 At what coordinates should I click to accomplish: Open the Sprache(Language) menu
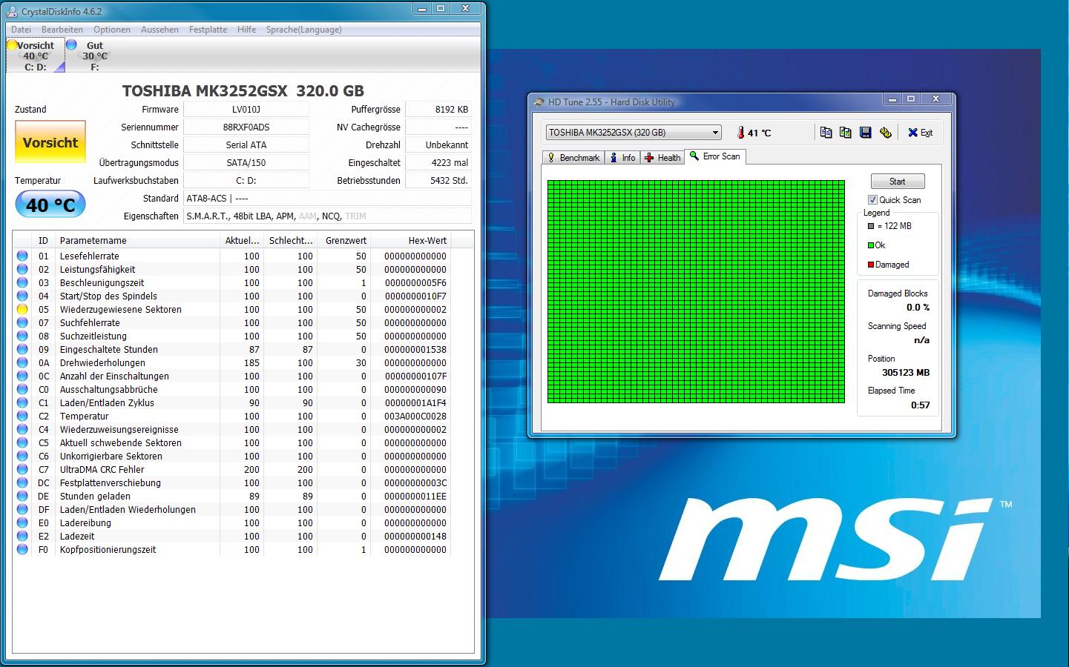[304, 30]
